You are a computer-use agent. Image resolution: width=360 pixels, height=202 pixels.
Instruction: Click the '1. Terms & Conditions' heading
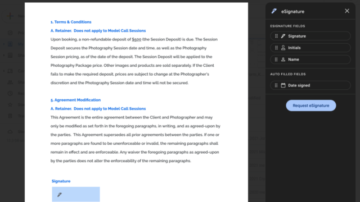point(71,22)
